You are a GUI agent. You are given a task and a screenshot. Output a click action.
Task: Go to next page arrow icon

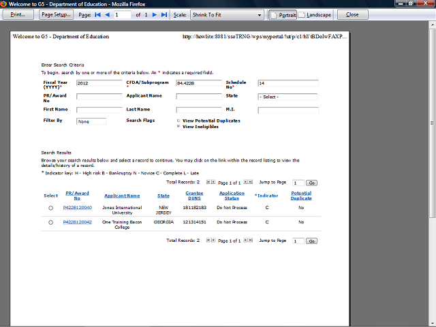(155, 15)
